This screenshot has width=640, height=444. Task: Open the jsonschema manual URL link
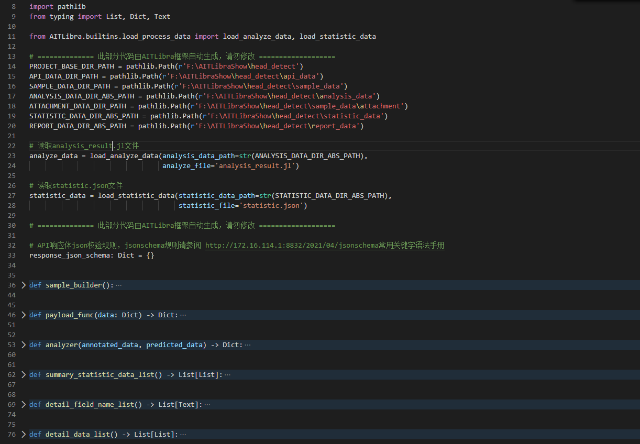click(x=325, y=246)
